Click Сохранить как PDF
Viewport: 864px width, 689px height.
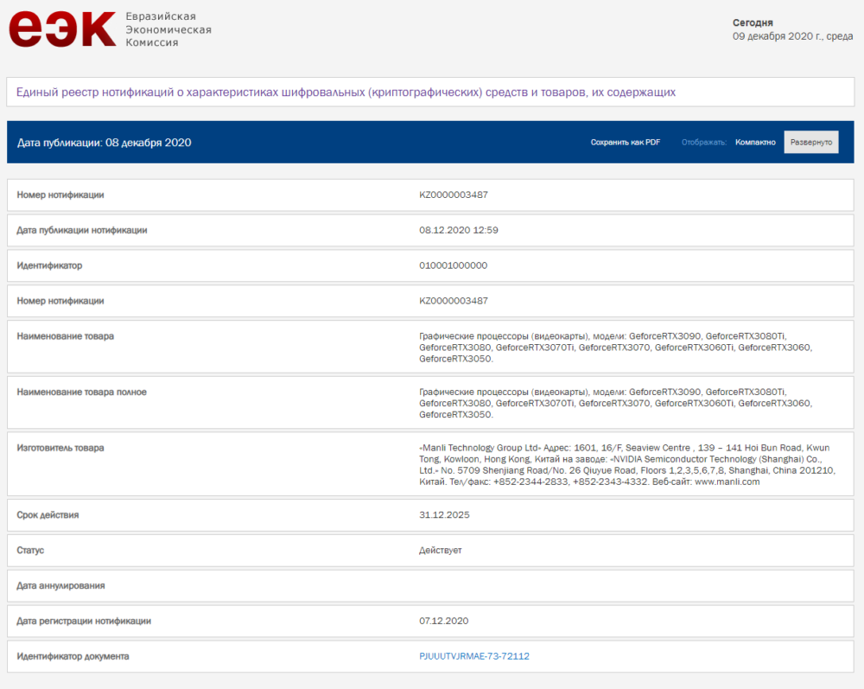tap(625, 143)
